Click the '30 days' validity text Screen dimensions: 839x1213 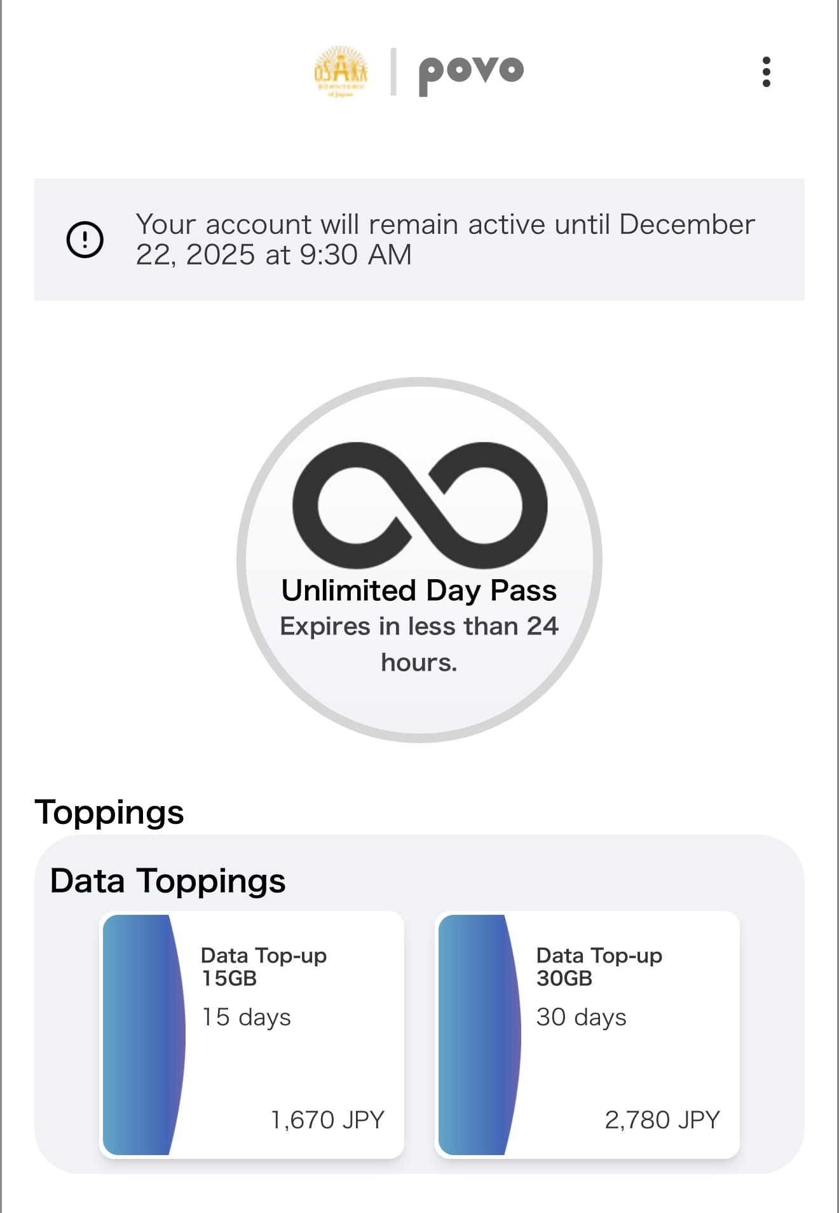coord(581,1017)
